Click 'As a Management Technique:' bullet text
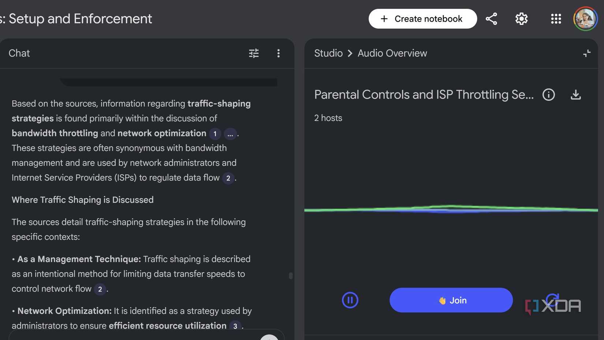 click(x=79, y=259)
